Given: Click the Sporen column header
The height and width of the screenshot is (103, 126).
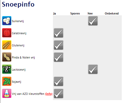Looking at the screenshot, I should pos(75,13).
